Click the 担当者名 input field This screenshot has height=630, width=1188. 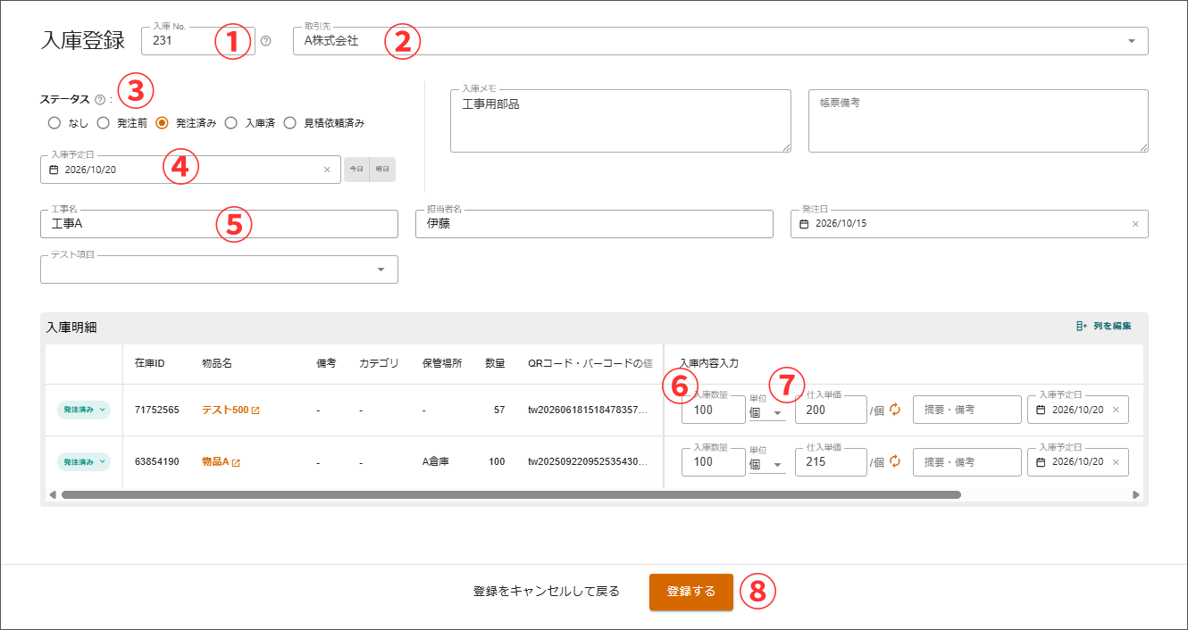pos(594,224)
